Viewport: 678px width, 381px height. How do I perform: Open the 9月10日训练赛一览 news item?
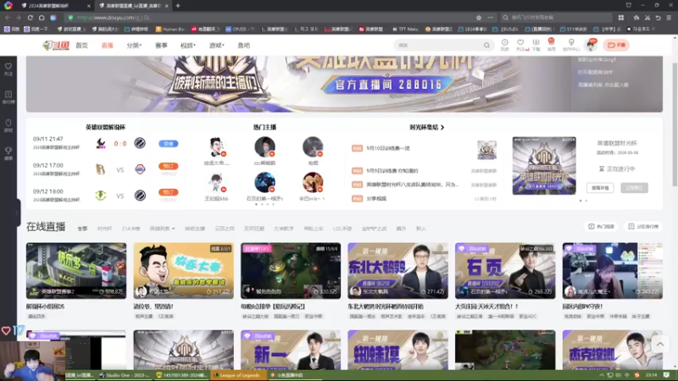pyautogui.click(x=388, y=148)
